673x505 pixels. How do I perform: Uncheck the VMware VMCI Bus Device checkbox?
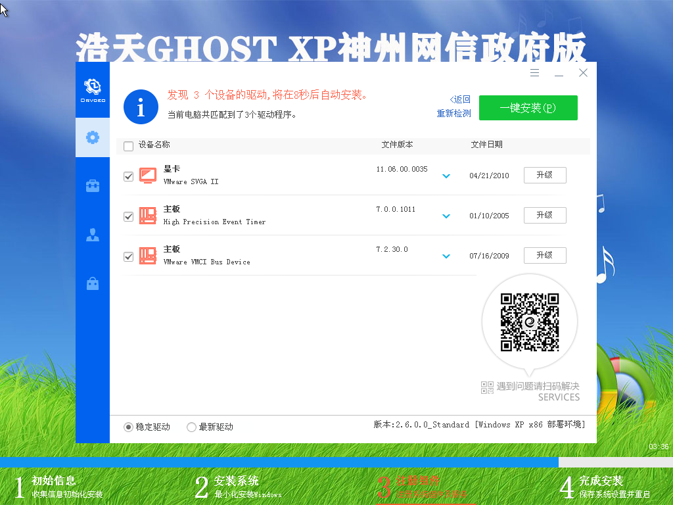128,256
